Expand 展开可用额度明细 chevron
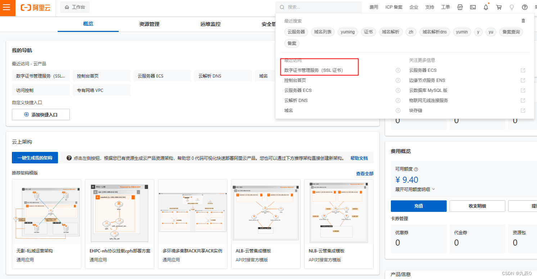The height and width of the screenshot is (279, 537). [x=433, y=189]
